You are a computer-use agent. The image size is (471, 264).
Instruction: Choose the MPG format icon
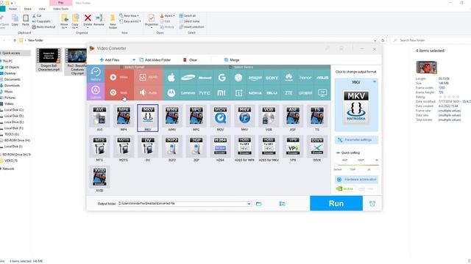tap(196, 116)
